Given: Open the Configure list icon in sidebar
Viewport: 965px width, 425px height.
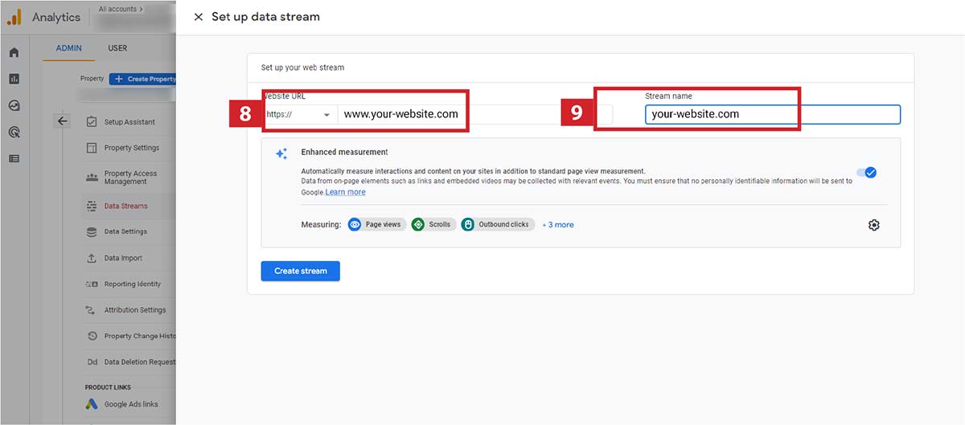Looking at the screenshot, I should click(14, 158).
